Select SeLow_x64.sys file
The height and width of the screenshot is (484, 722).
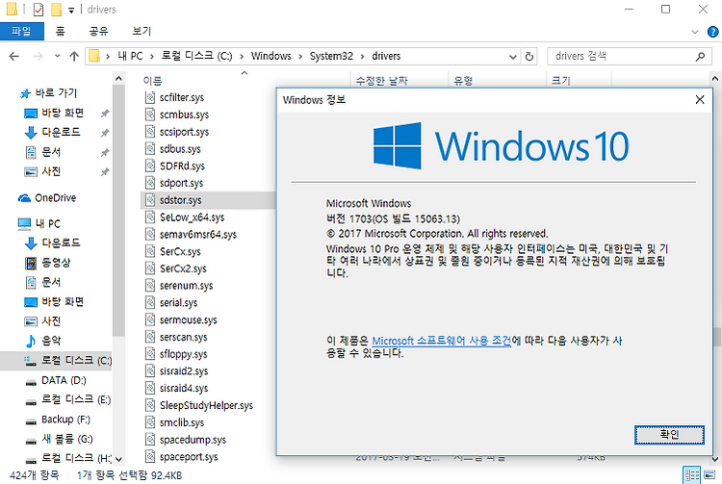click(192, 217)
